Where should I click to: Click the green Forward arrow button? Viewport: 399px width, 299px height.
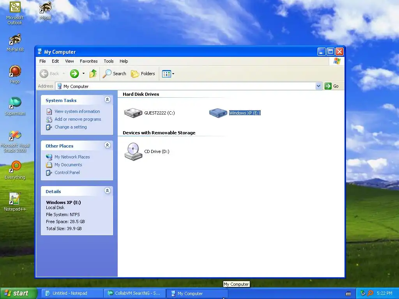tap(74, 74)
